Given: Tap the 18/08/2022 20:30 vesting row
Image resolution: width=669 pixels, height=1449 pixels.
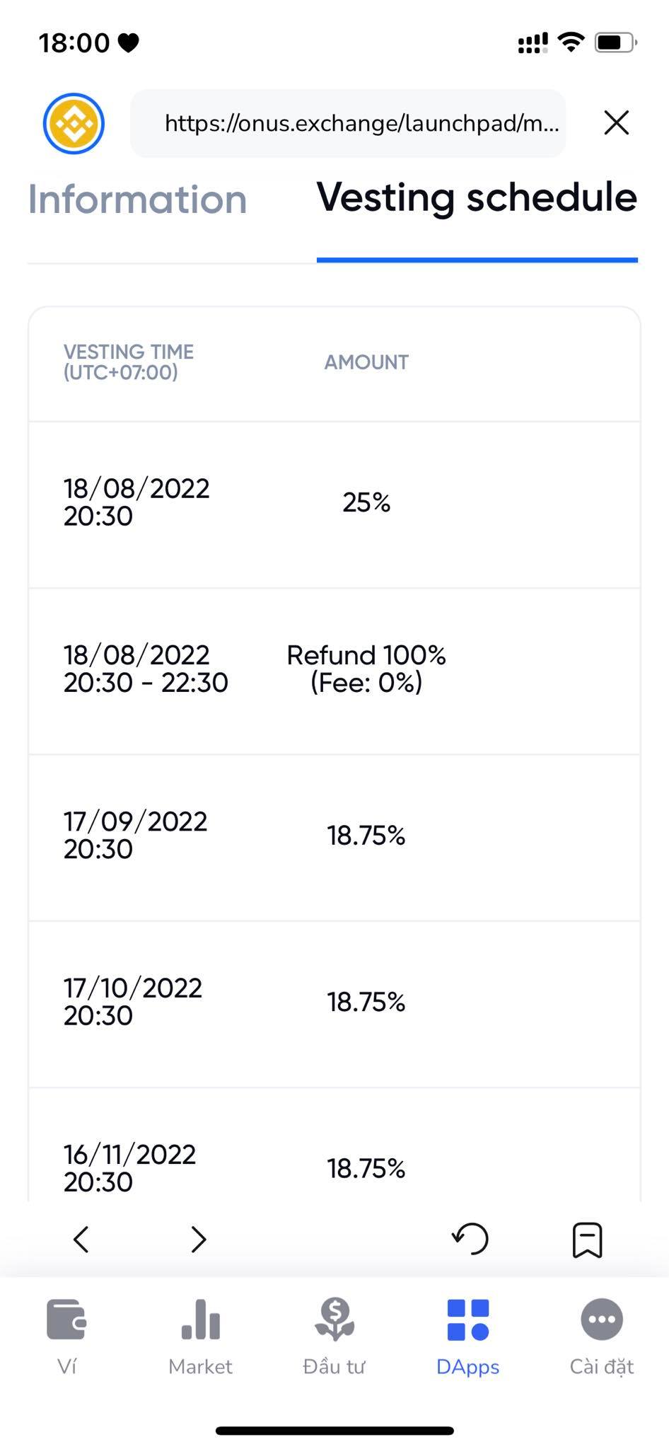Looking at the screenshot, I should tap(136, 502).
